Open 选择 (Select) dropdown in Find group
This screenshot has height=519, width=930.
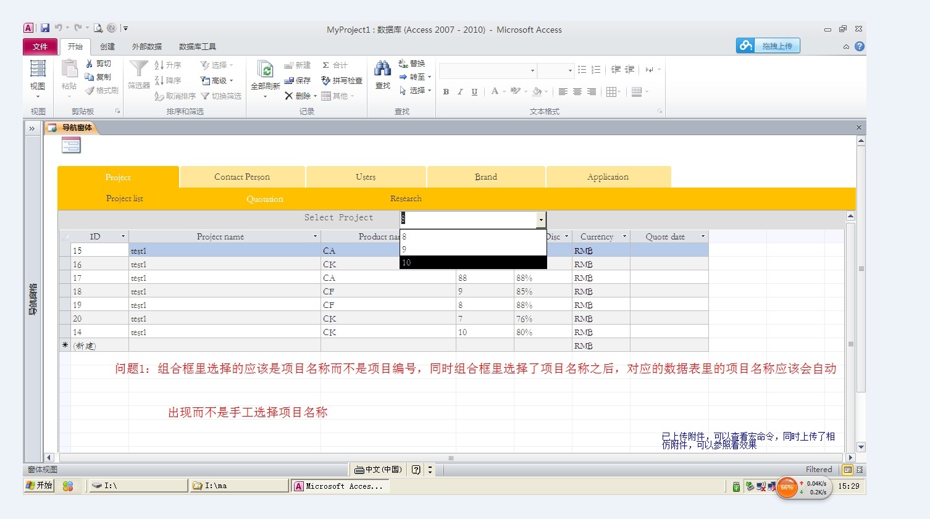(414, 91)
